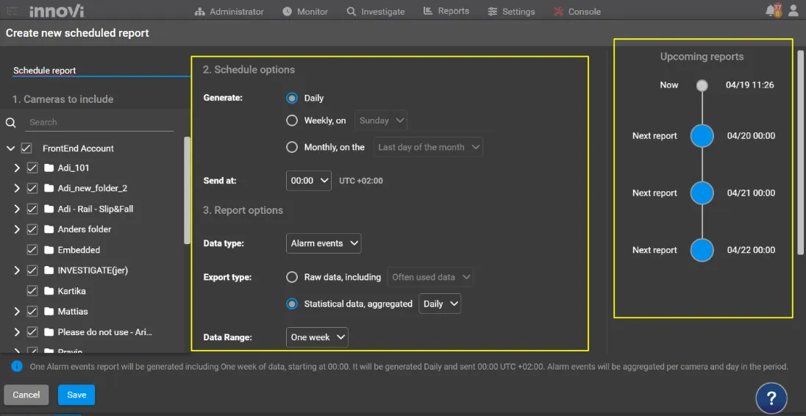Collapse the FrontEnd Account tree node
Image resolution: width=806 pixels, height=416 pixels.
10,148
